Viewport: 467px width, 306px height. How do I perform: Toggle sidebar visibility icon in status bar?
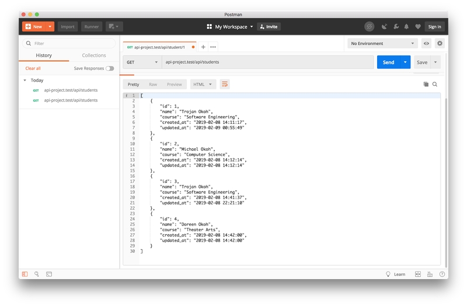tap(25, 274)
